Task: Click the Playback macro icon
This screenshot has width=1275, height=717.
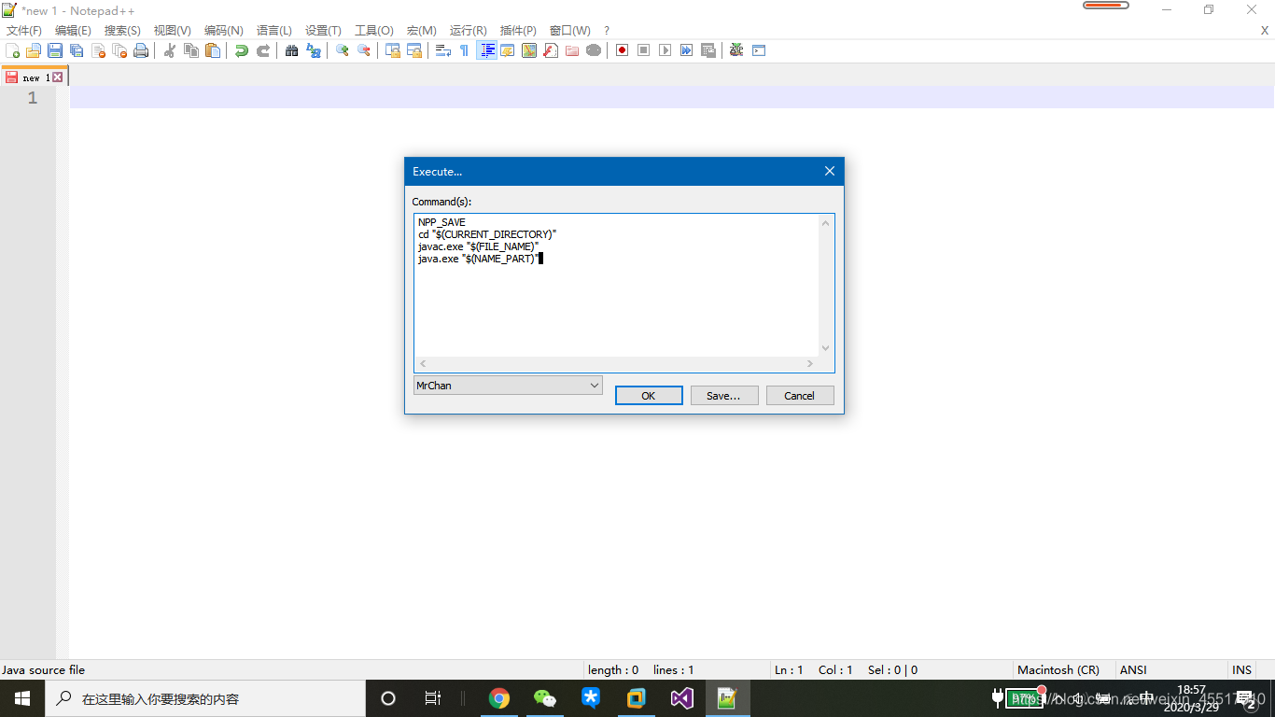Action: coord(666,50)
